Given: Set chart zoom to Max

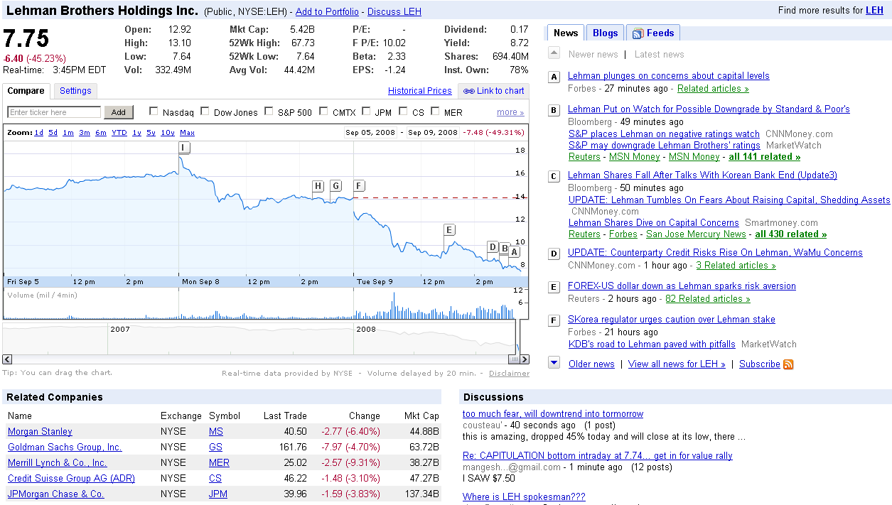Looking at the screenshot, I should [187, 133].
